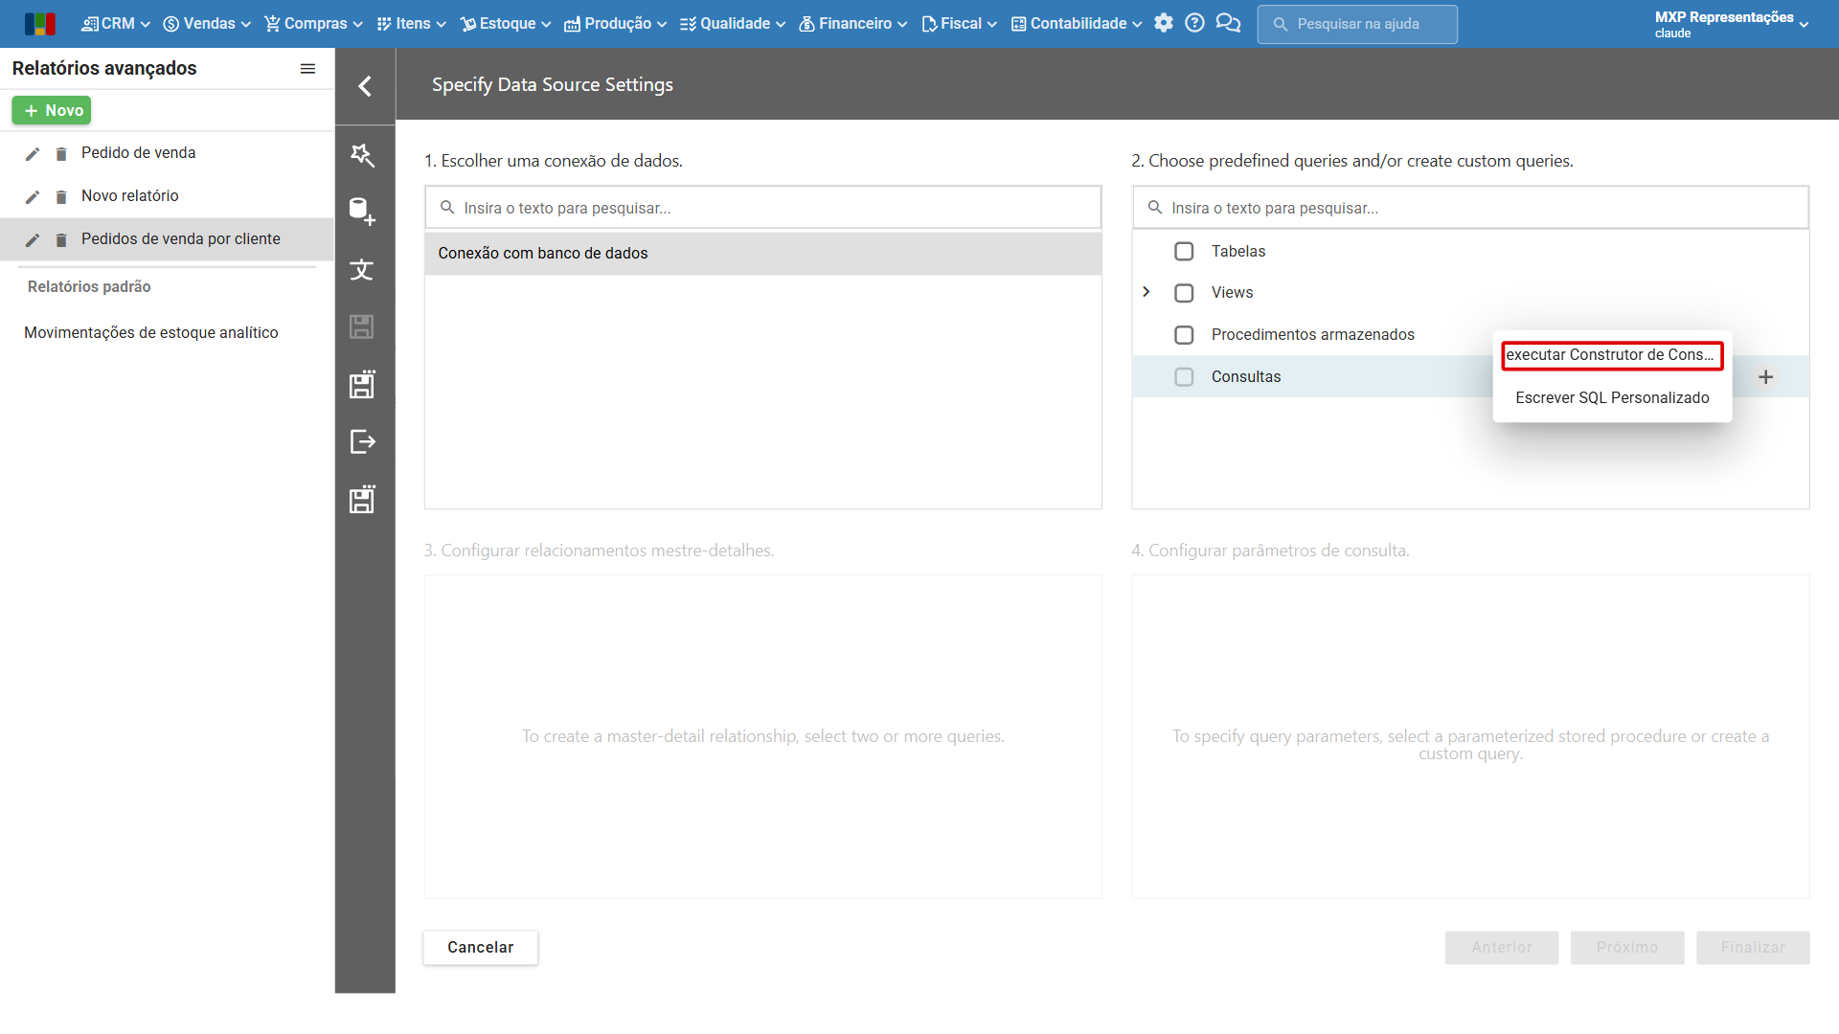This screenshot has height=1034, width=1839.
Task: Check the Consultas checkbox
Action: click(x=1184, y=377)
